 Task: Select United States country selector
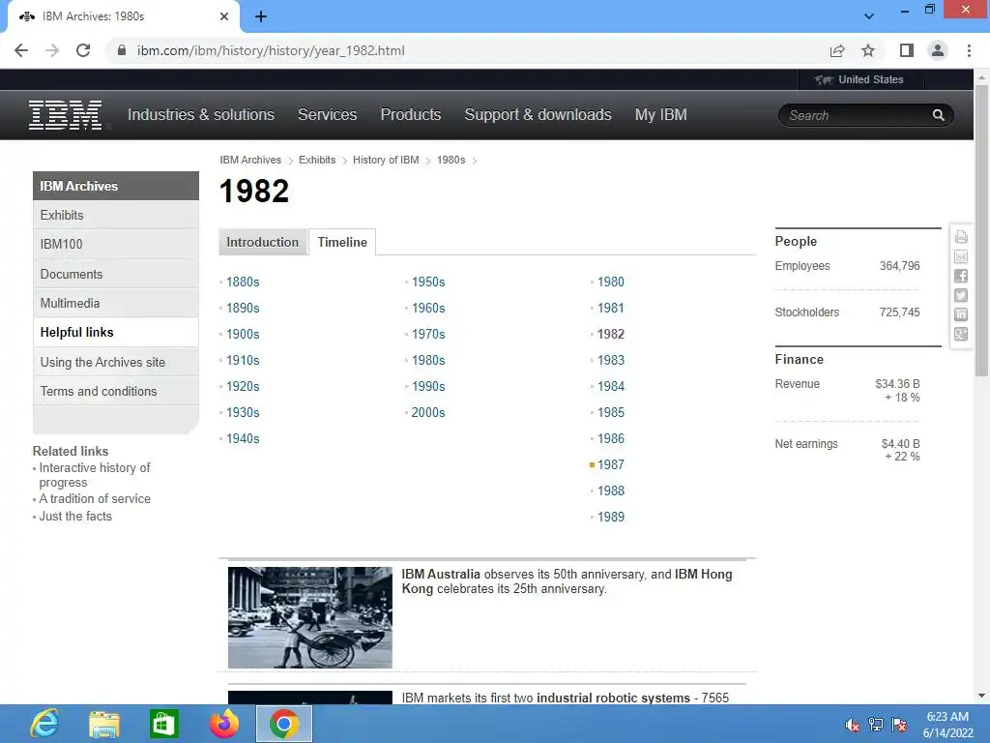click(859, 79)
